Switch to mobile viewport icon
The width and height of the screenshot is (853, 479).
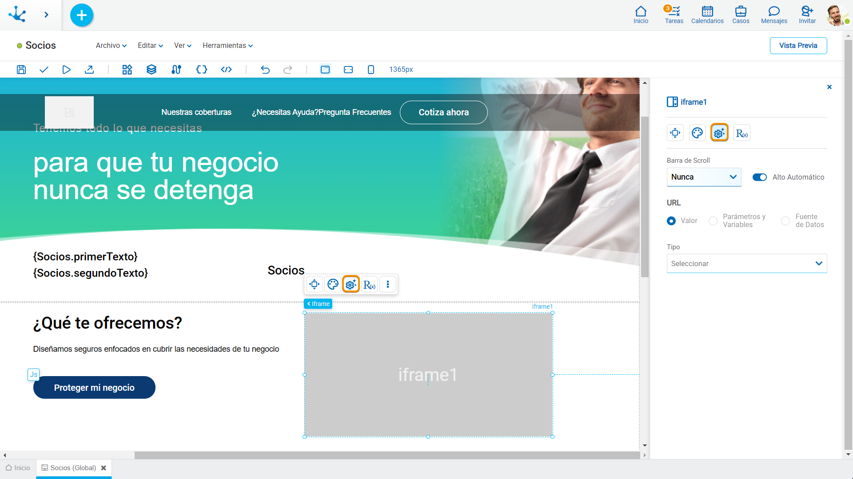(x=371, y=70)
